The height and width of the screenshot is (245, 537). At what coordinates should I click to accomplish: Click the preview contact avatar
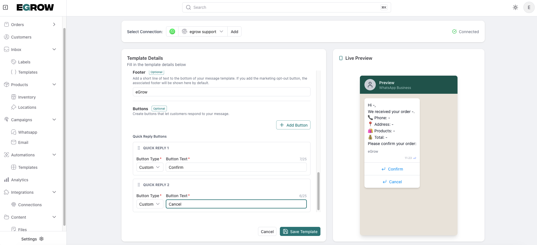[370, 85]
